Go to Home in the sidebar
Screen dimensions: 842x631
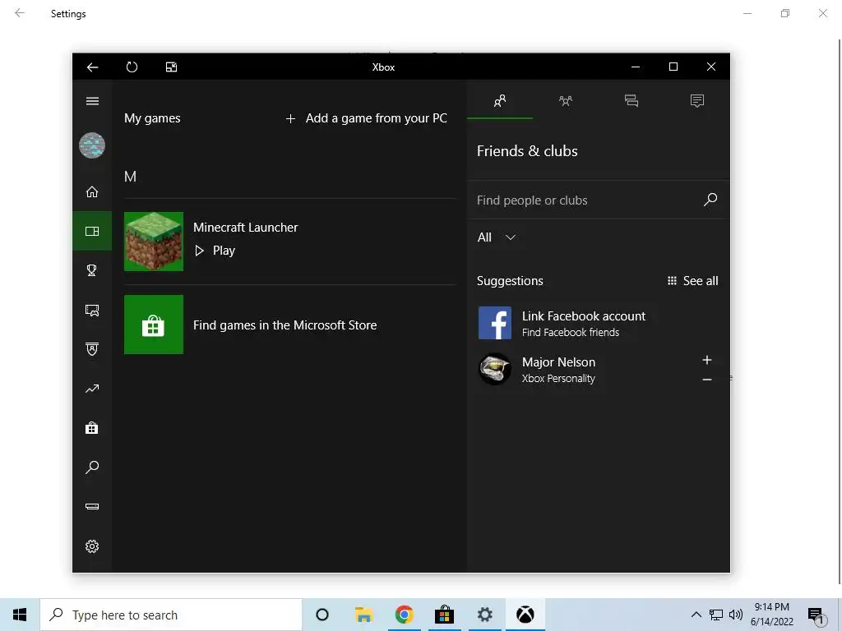point(92,191)
